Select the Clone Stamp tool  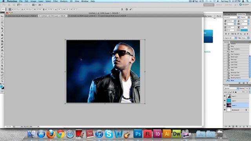click(x=2, y=41)
